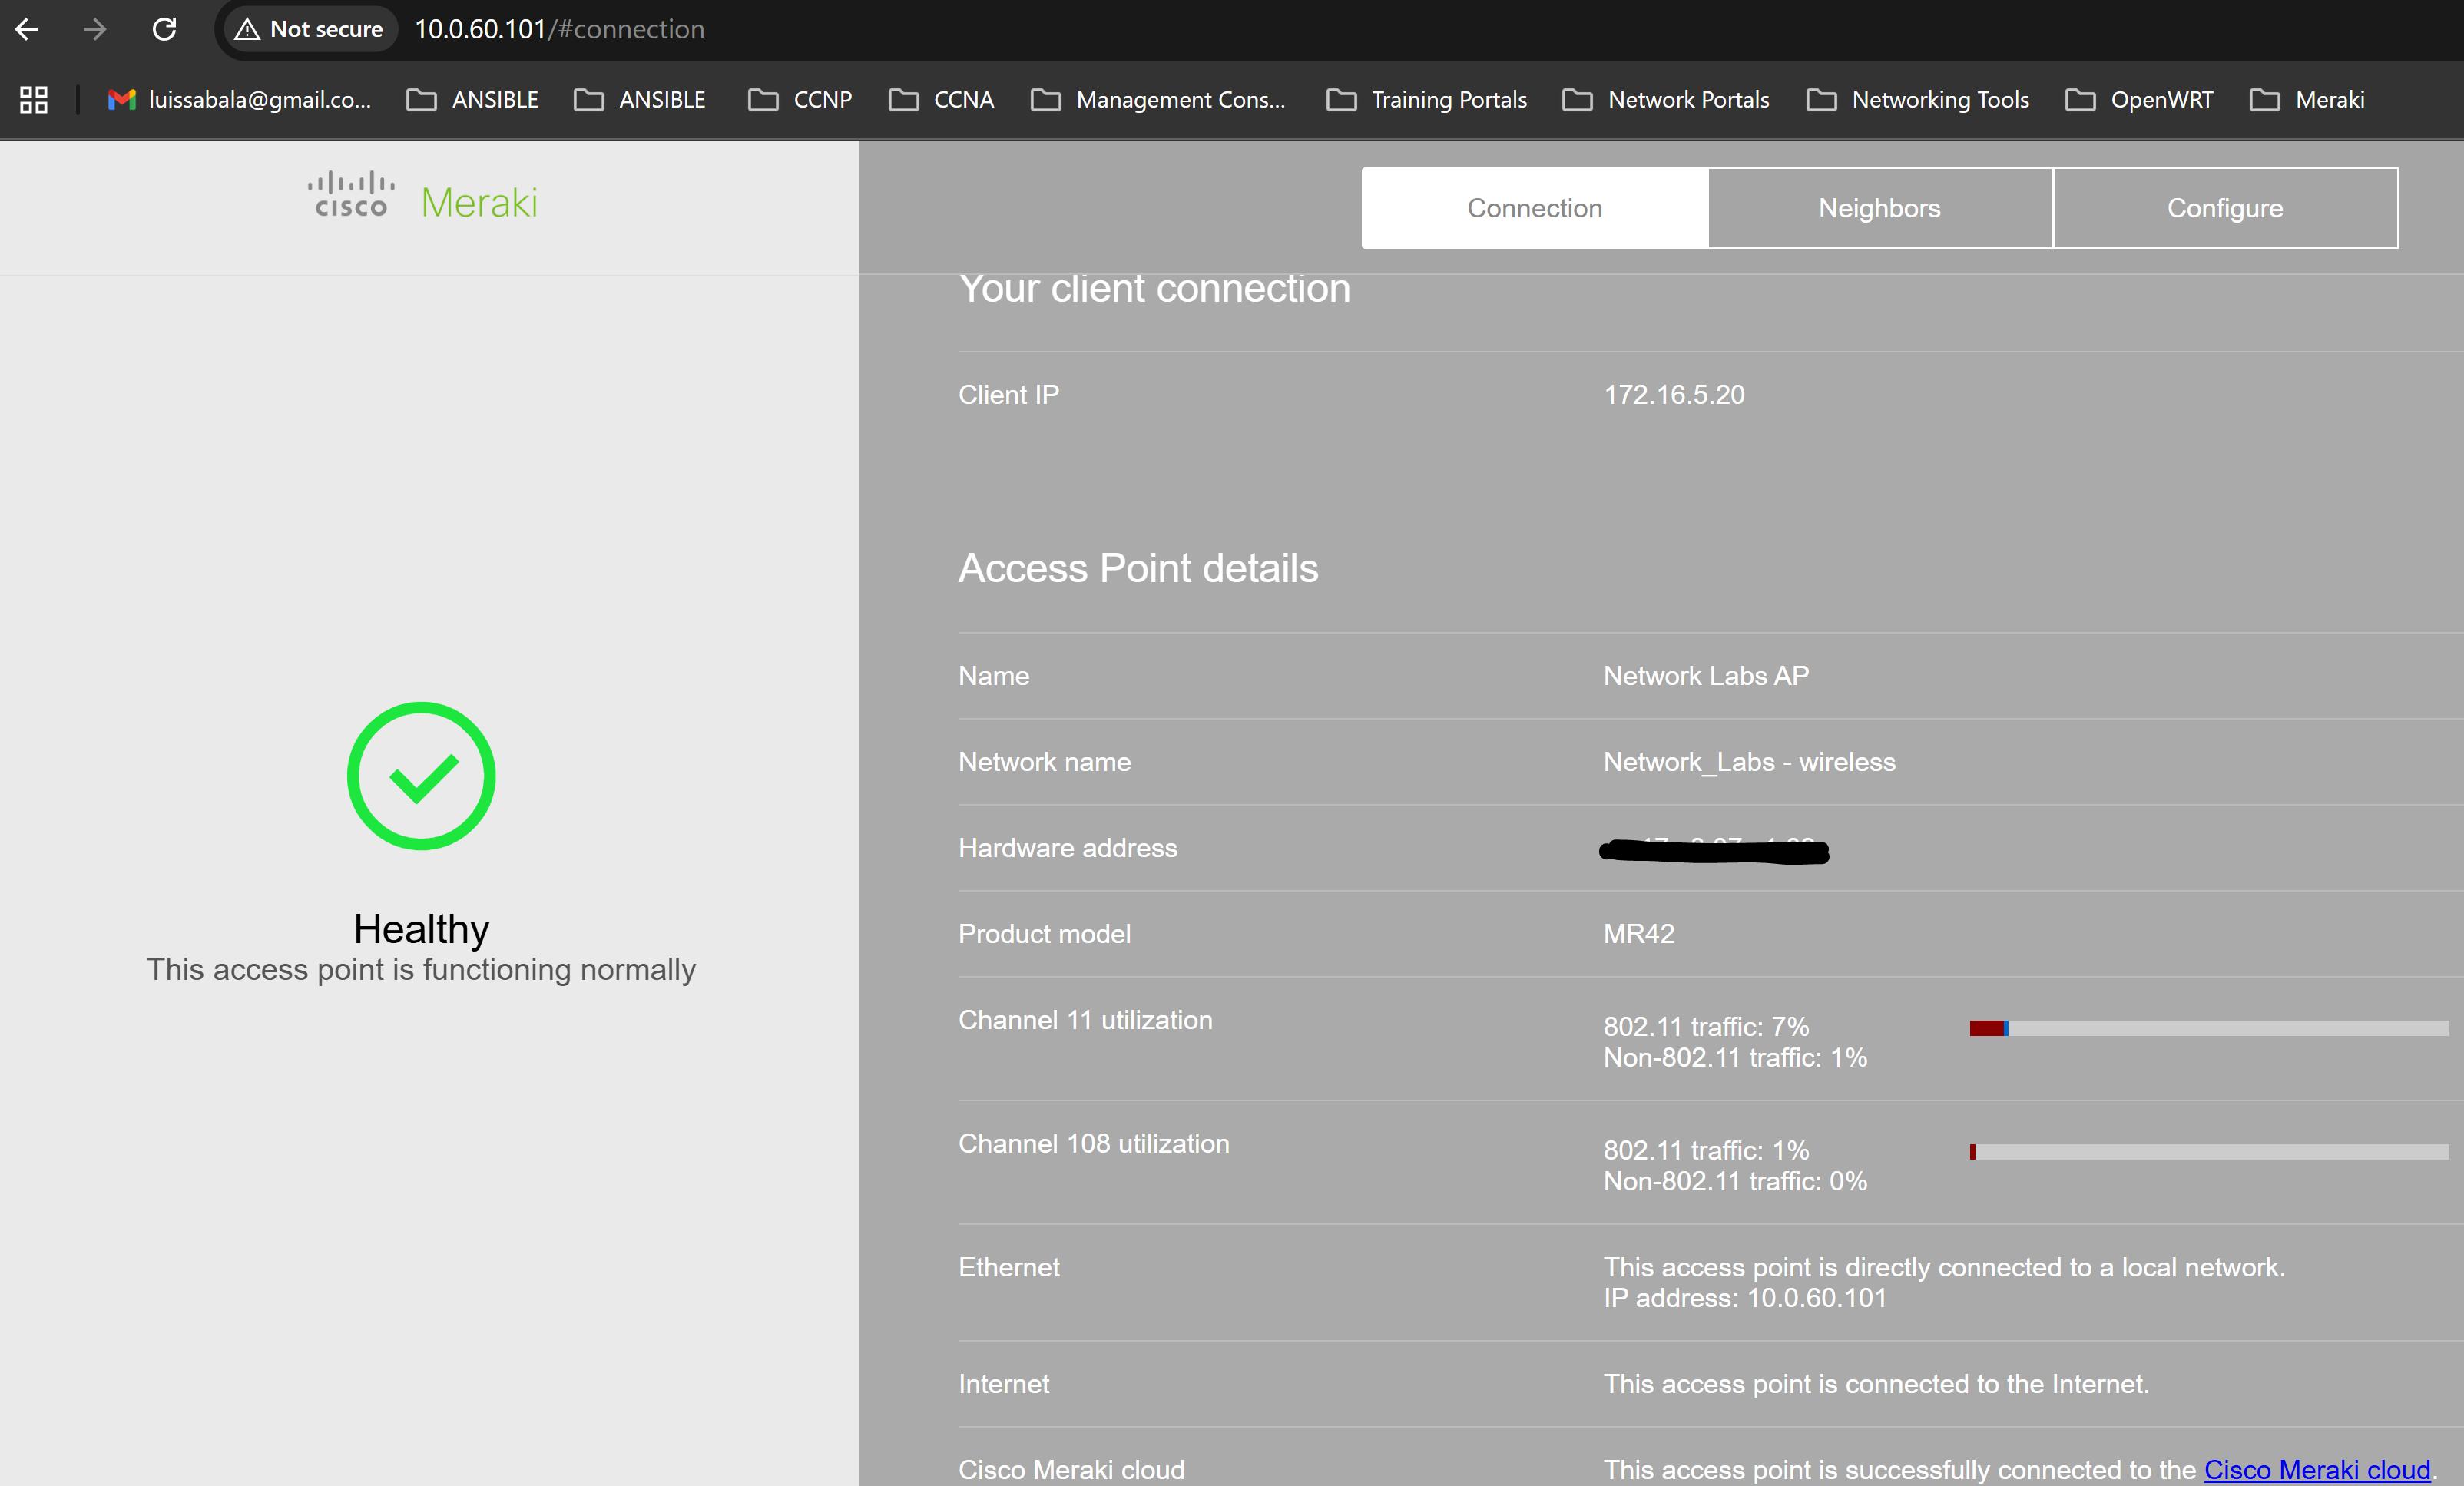Click 'This access point is functioning normally'
Screen dimensions: 2464x1486
pyautogui.click(x=421, y=969)
